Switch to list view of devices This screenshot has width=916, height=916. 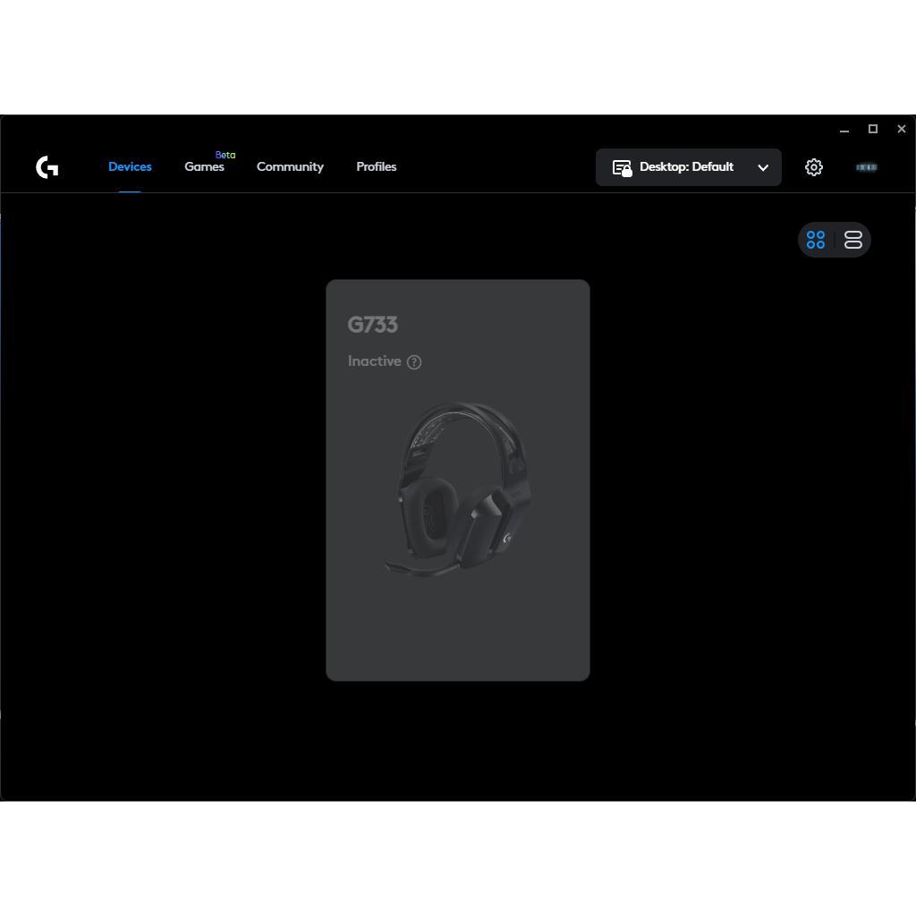click(x=852, y=240)
